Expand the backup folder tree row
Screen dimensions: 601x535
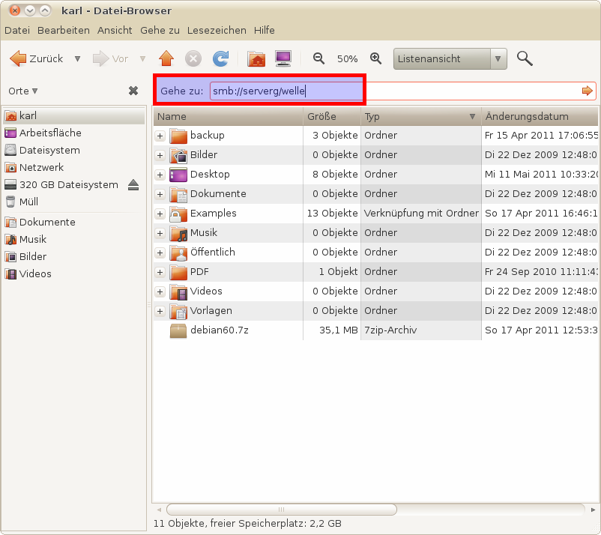pyautogui.click(x=160, y=136)
